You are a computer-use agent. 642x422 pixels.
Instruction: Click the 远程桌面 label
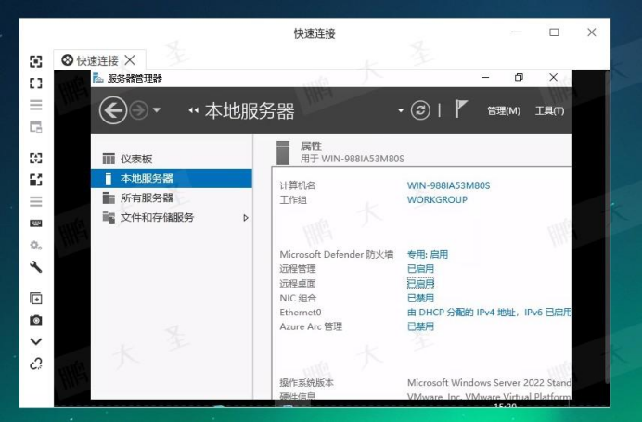click(x=298, y=284)
